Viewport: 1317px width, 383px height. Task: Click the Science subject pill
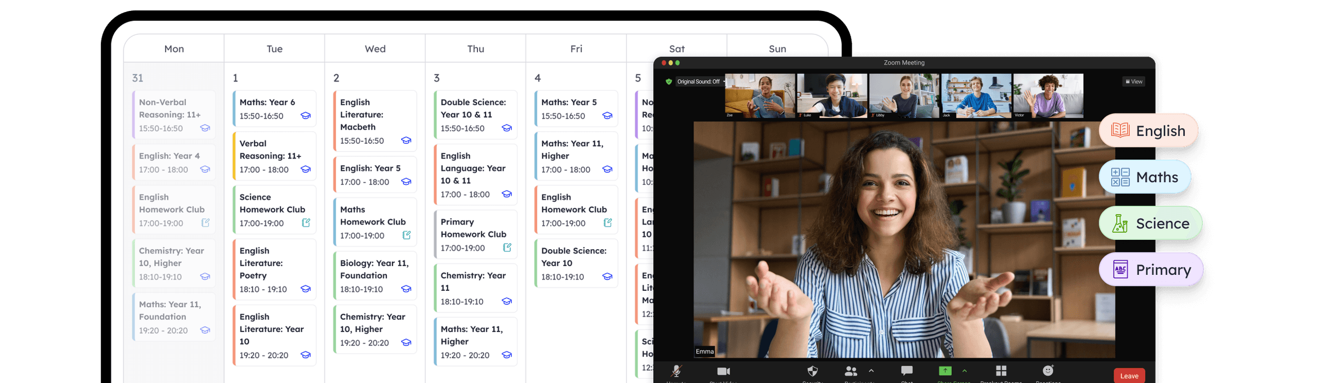click(1150, 223)
